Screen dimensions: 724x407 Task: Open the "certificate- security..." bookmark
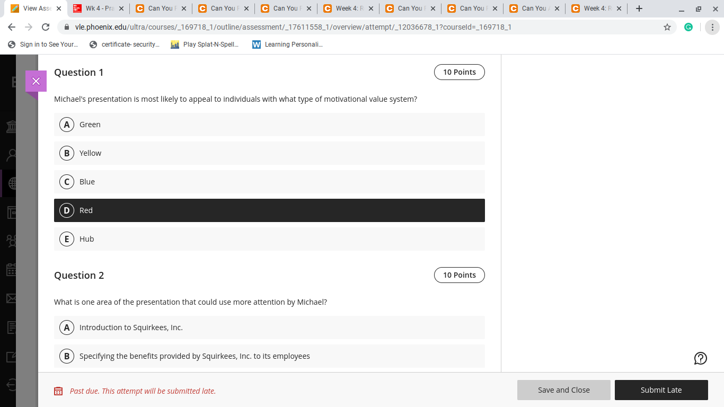coord(125,45)
